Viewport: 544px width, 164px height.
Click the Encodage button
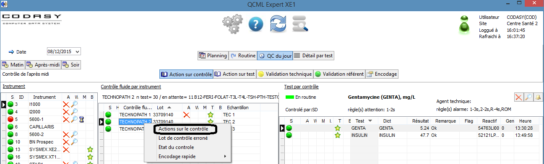[x=382, y=74]
